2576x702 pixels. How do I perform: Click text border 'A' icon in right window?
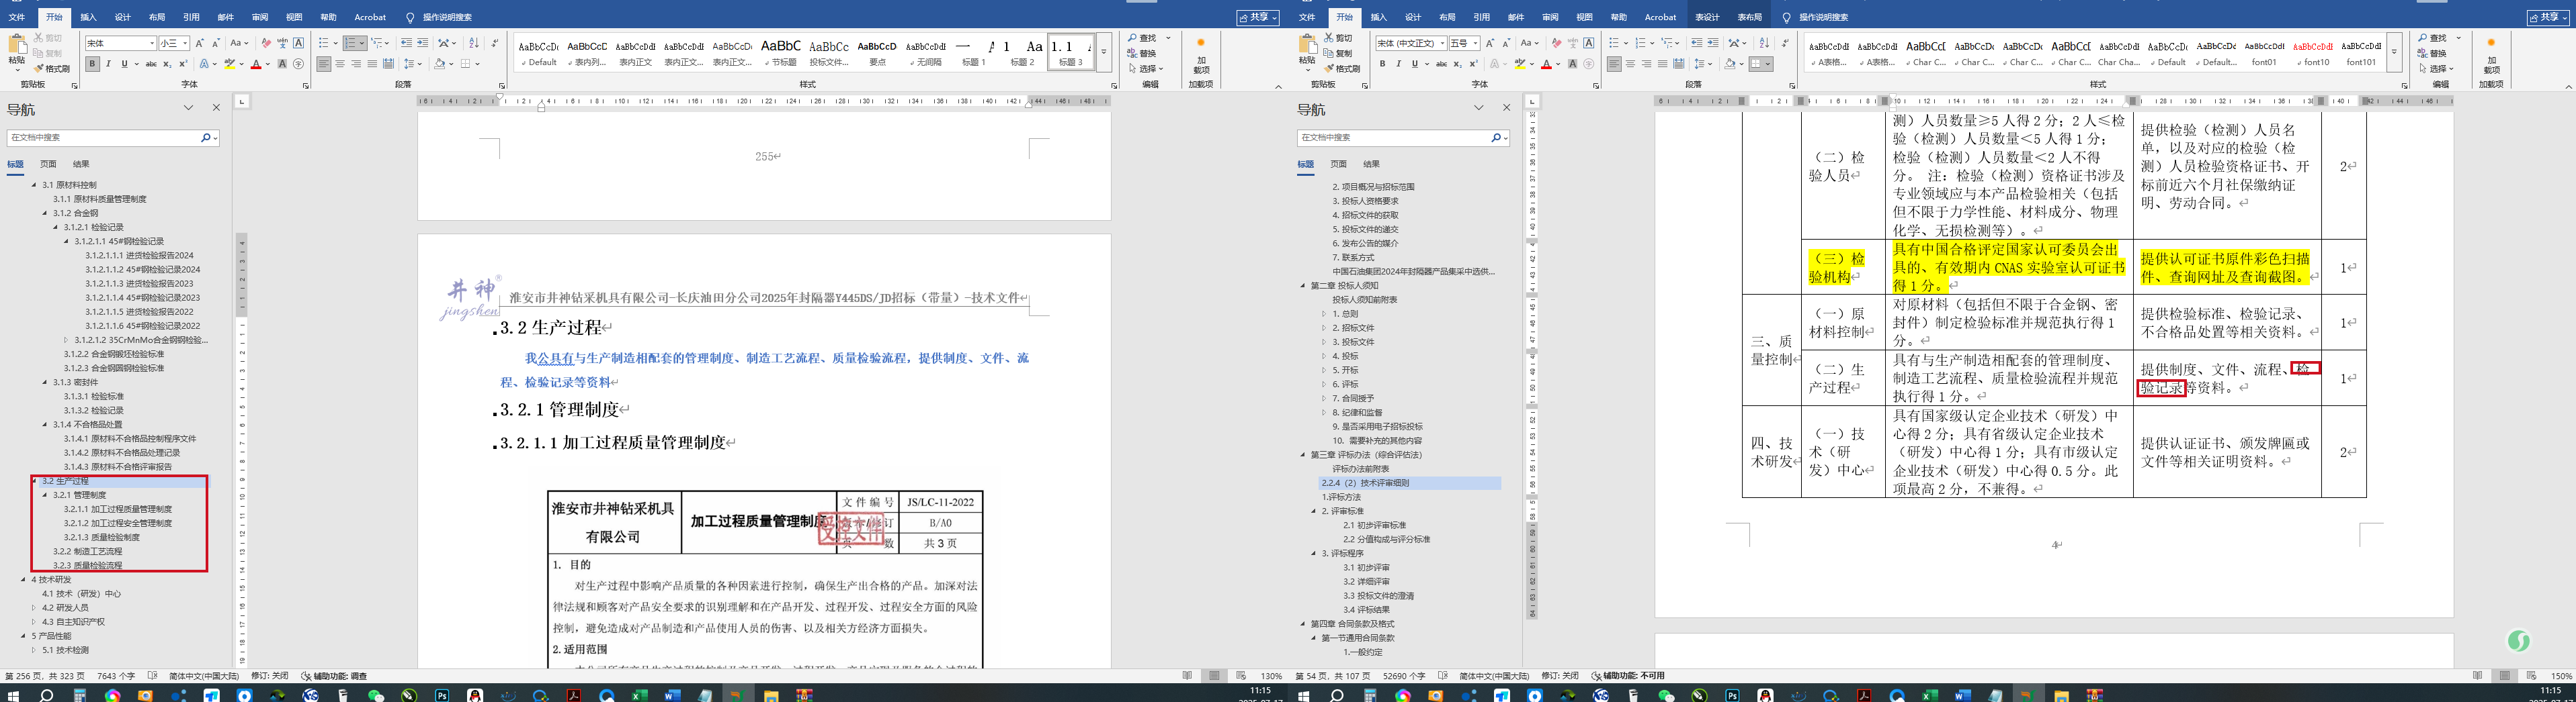point(1589,43)
